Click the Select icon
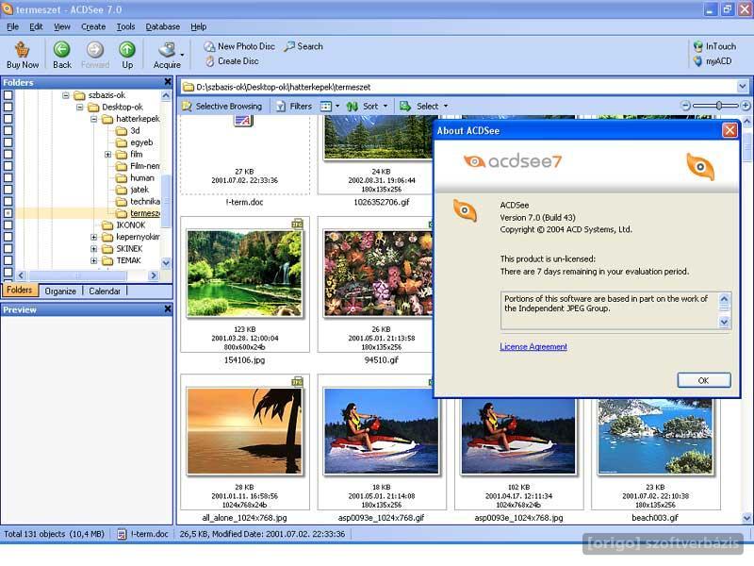The height and width of the screenshot is (566, 754). click(405, 106)
